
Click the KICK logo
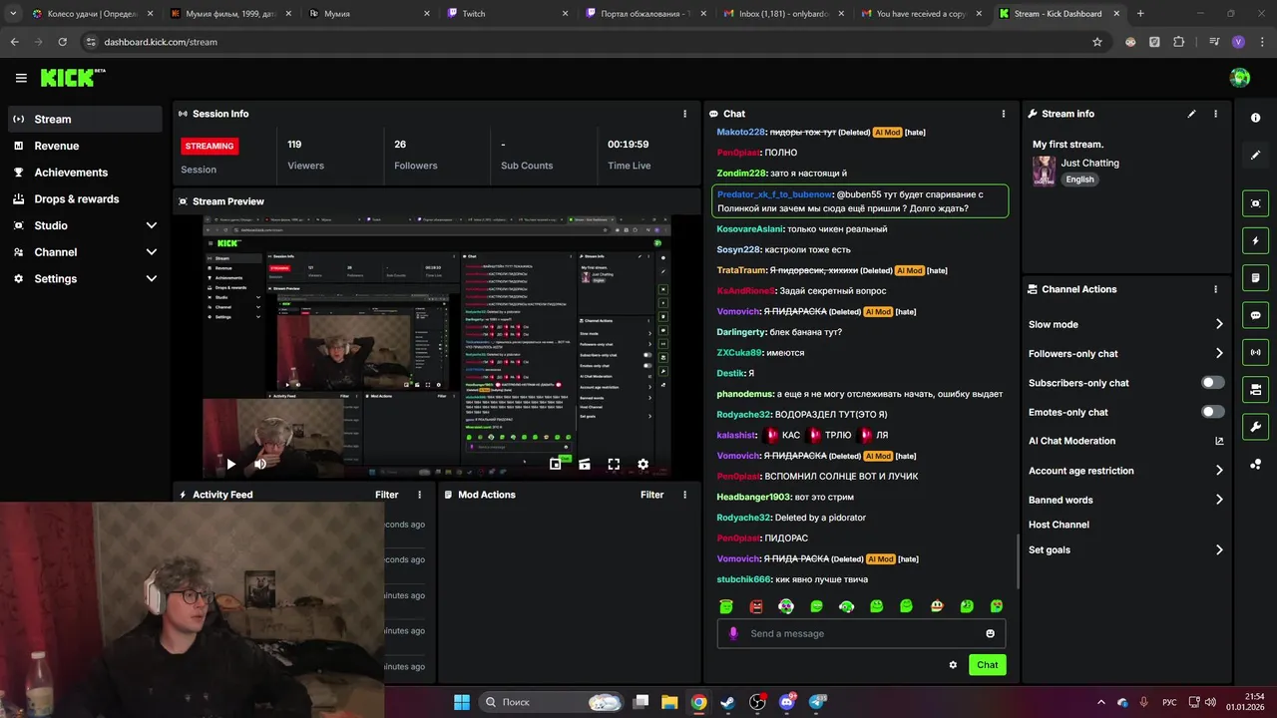(73, 77)
